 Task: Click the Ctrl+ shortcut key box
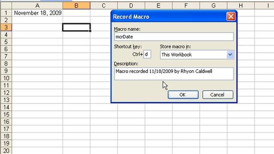click(147, 54)
